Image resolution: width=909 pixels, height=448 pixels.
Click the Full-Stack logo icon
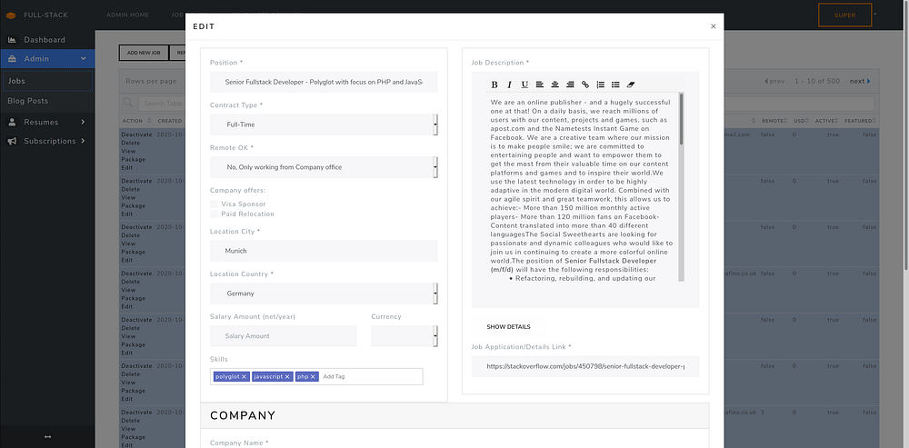tap(11, 15)
